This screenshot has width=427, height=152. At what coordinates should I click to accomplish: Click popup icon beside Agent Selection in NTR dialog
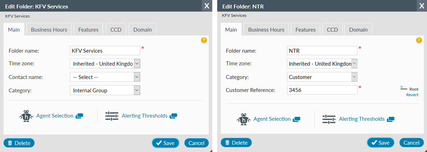click(297, 119)
